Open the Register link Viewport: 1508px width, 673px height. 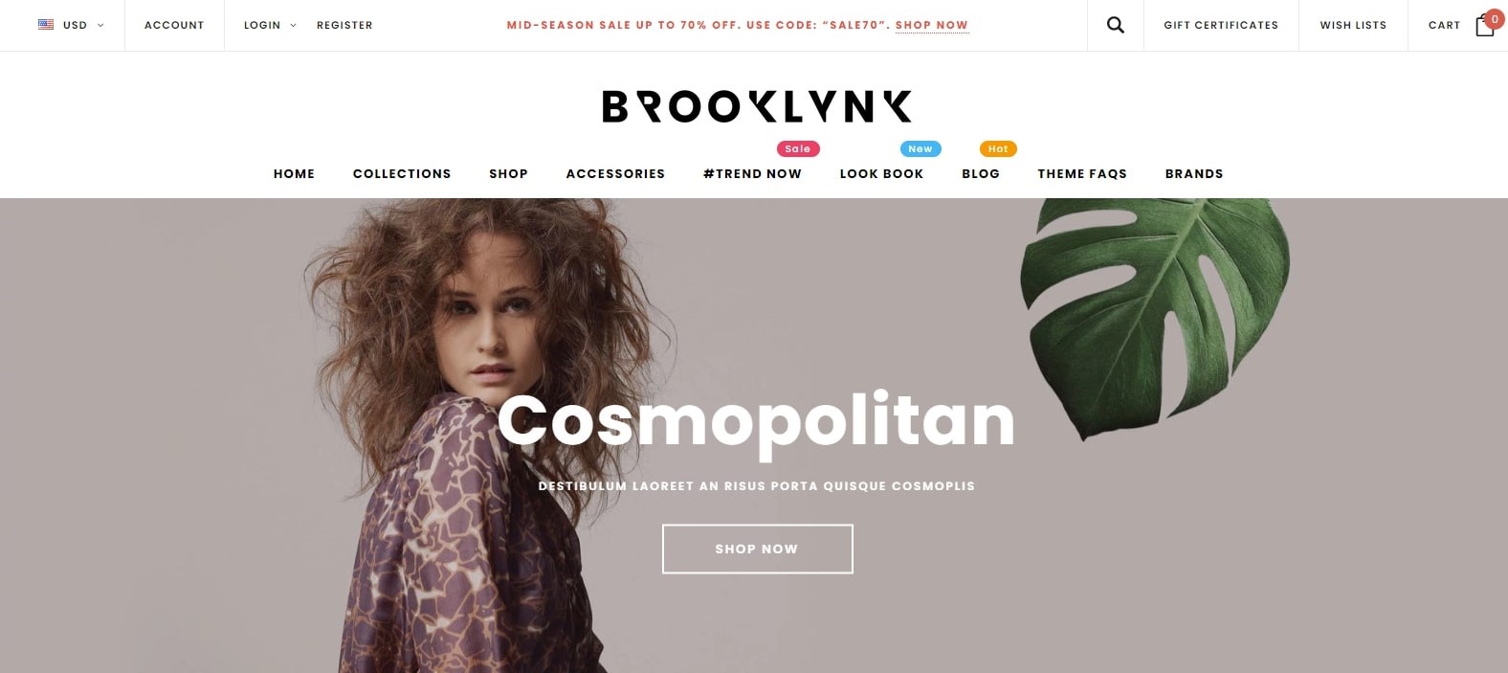(x=344, y=25)
